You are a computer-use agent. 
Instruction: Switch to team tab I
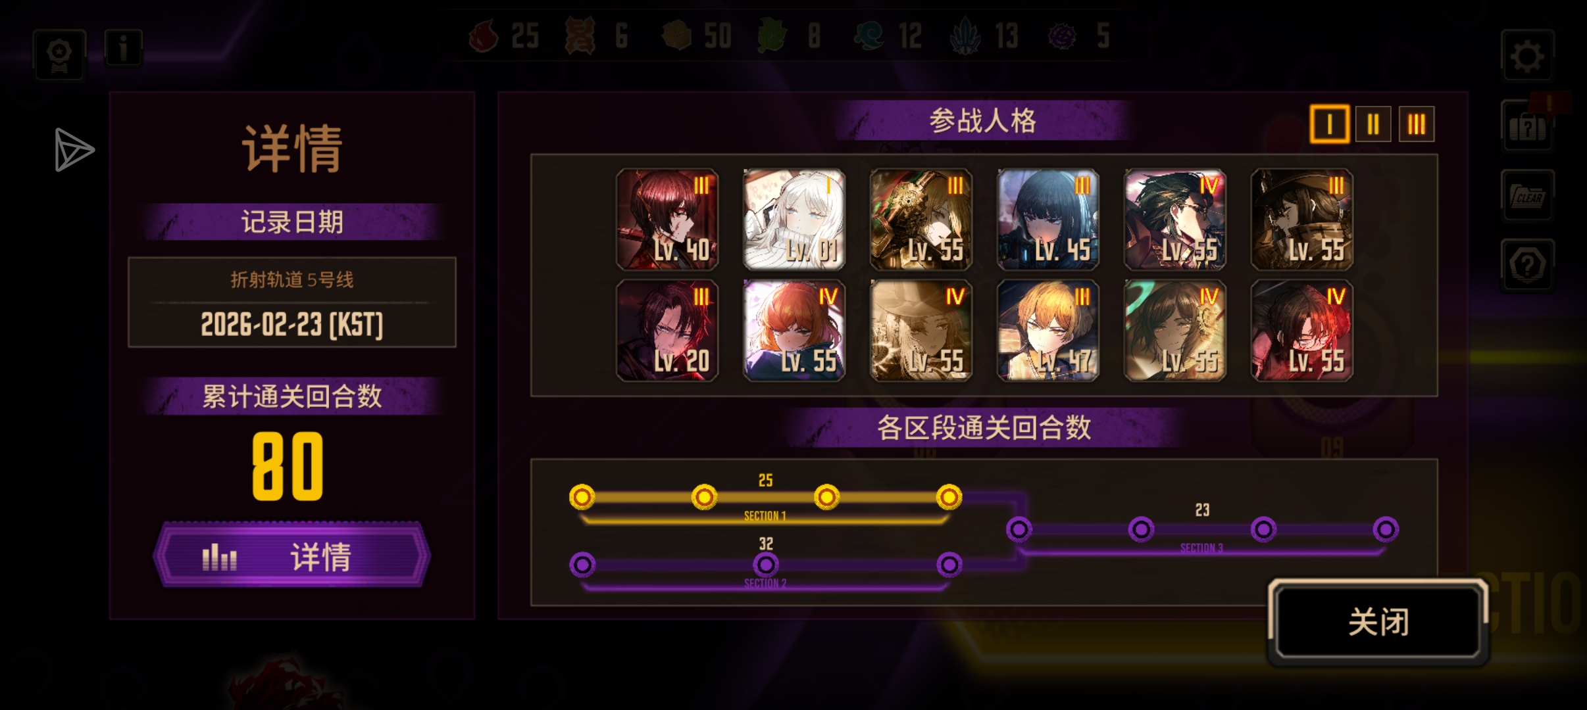1330,124
